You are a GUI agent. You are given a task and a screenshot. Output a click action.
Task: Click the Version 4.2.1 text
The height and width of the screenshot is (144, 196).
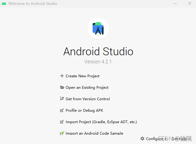coord(98,62)
